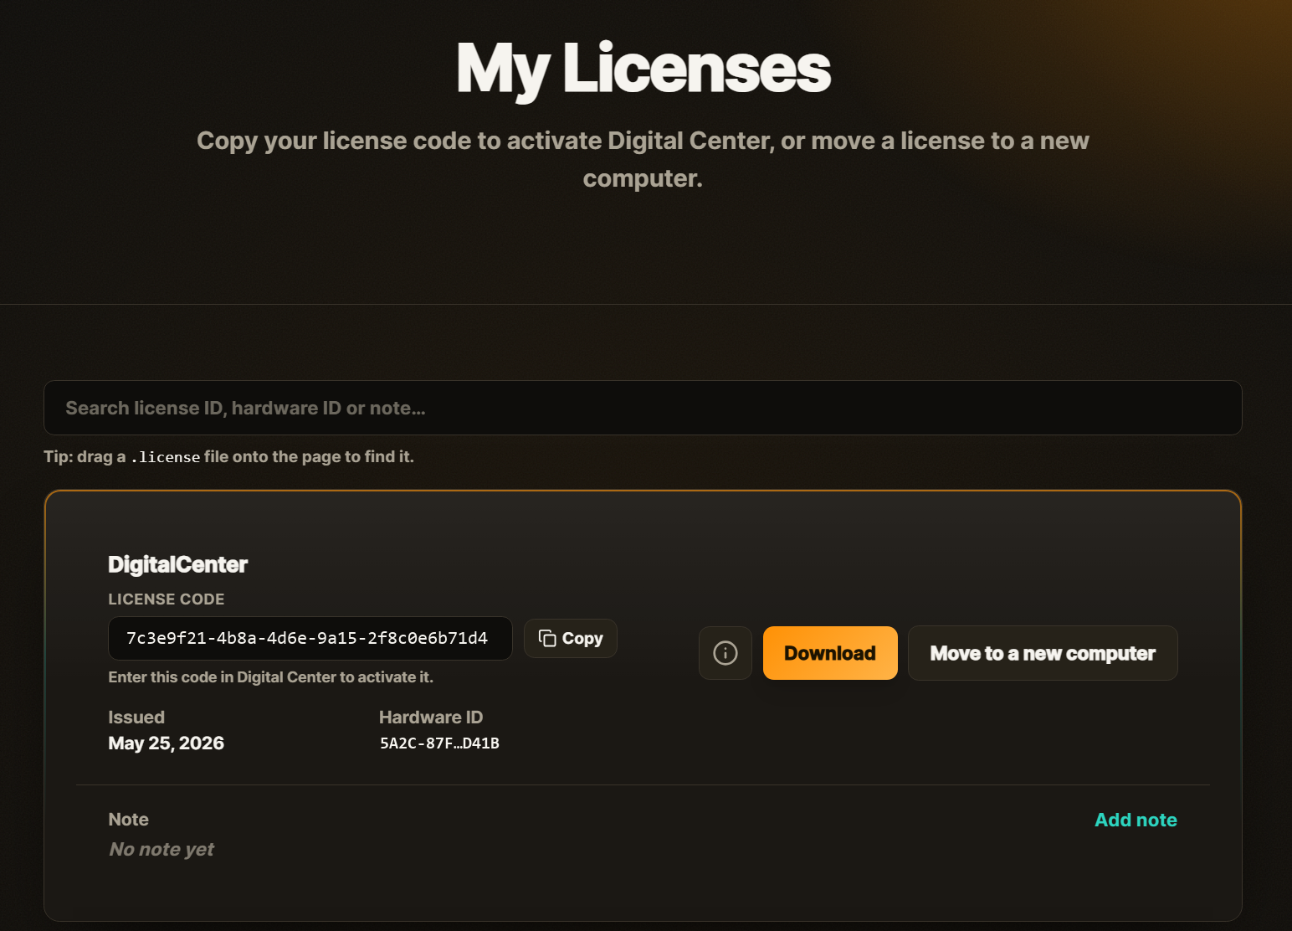This screenshot has width=1292, height=931.
Task: Add a note to the license
Action: tap(1136, 820)
